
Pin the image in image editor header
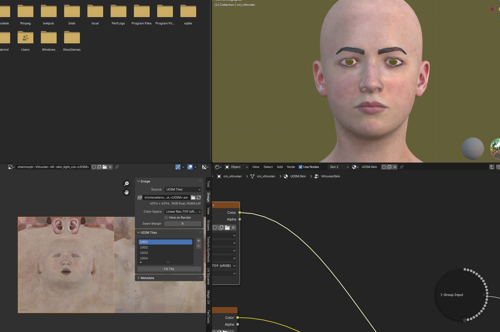point(117,167)
